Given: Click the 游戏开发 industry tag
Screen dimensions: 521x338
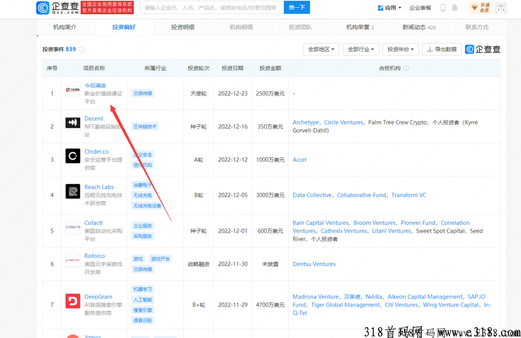Looking at the screenshot, I should (x=160, y=259).
